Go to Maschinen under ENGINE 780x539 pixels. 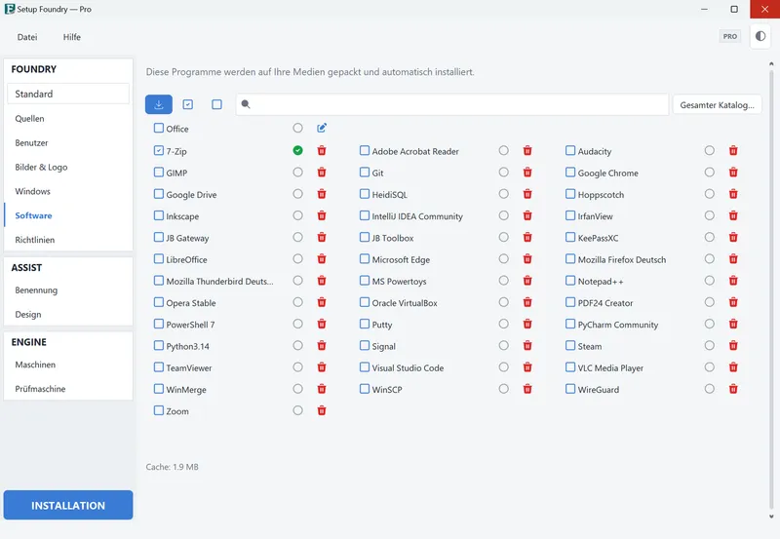[68, 365]
